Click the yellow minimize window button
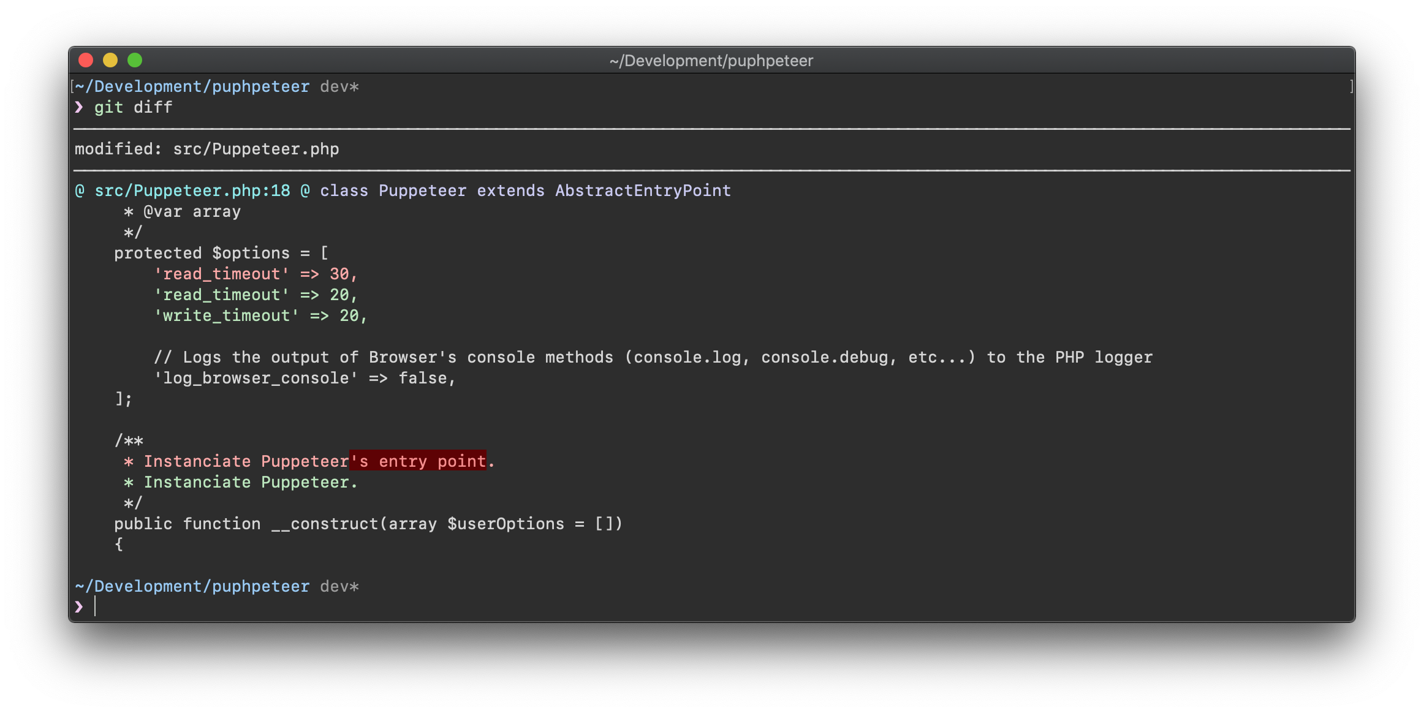 pyautogui.click(x=110, y=60)
